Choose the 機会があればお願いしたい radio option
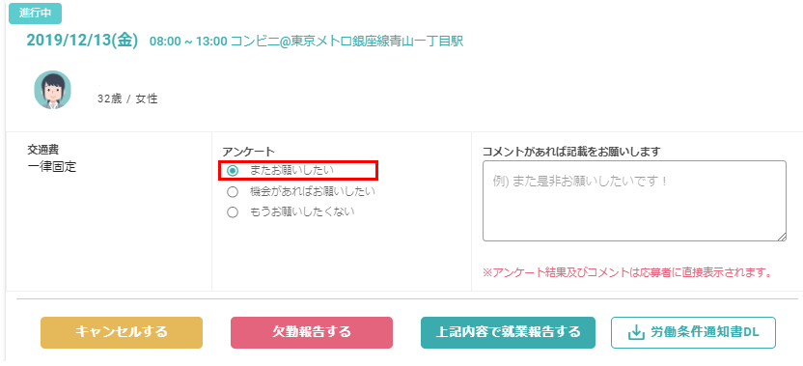The height and width of the screenshot is (366, 803). pos(233,192)
